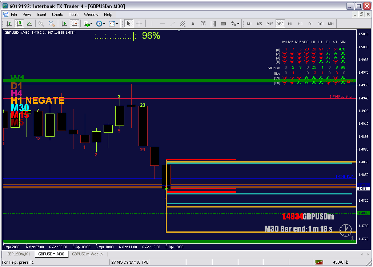The height and width of the screenshot is (267, 373).
Task: Click the connection status bars icon
Action: [319, 262]
